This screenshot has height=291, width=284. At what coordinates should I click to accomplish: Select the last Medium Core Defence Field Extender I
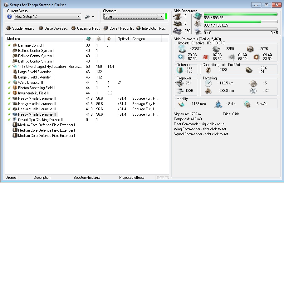pos(46,136)
